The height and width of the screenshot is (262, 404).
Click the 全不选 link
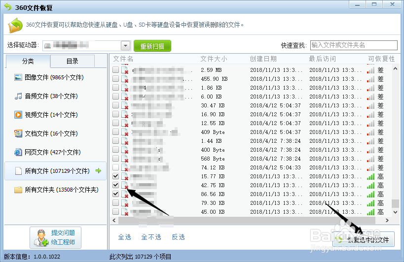[151, 237]
